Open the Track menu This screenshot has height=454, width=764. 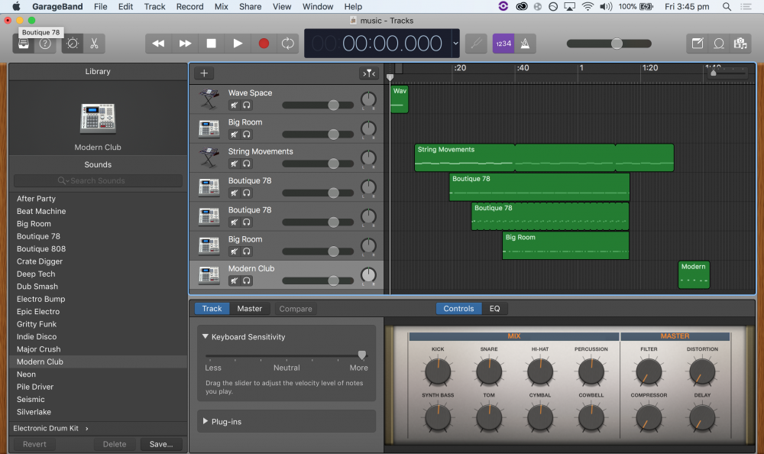(x=154, y=6)
